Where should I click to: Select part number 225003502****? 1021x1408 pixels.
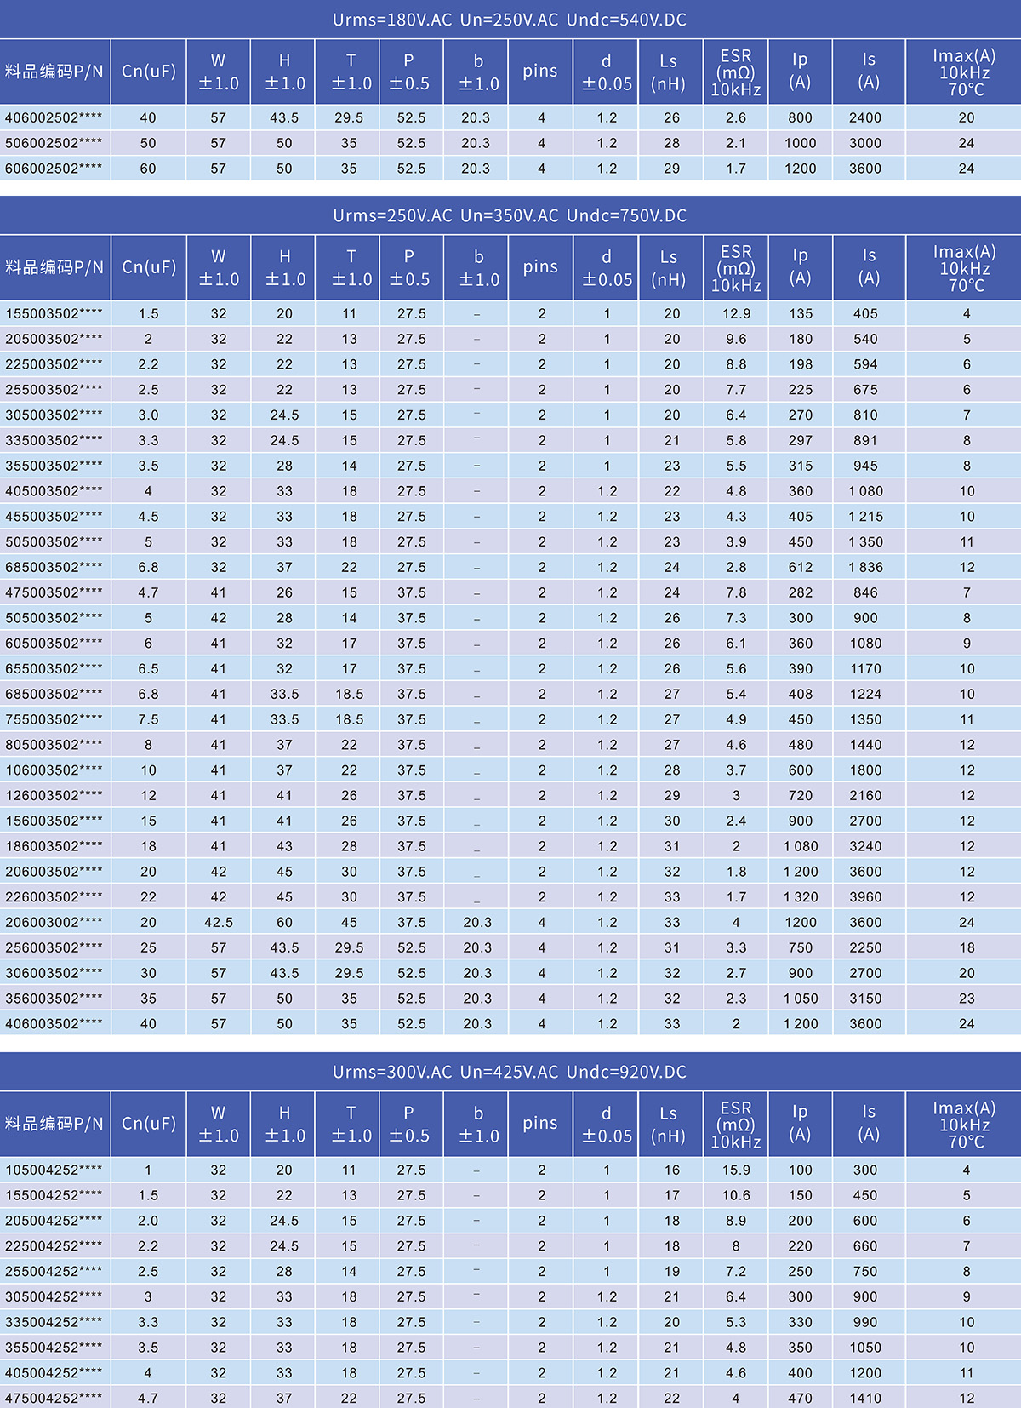[54, 364]
